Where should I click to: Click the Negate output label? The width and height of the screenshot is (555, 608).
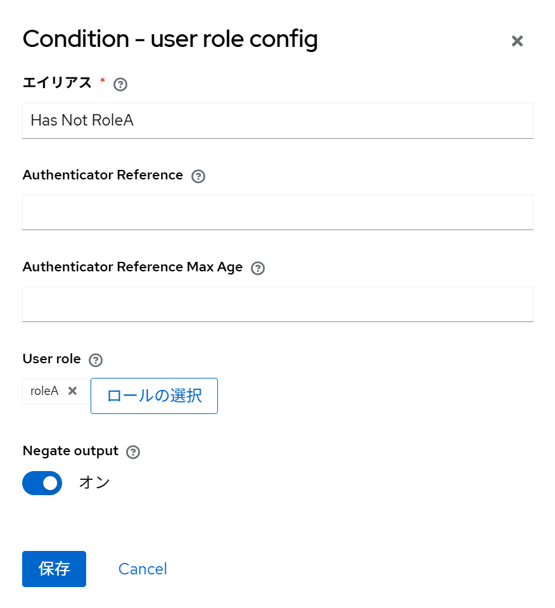(x=70, y=451)
